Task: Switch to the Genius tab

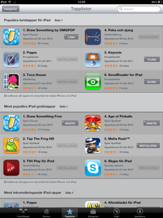Action: tap(47, 213)
